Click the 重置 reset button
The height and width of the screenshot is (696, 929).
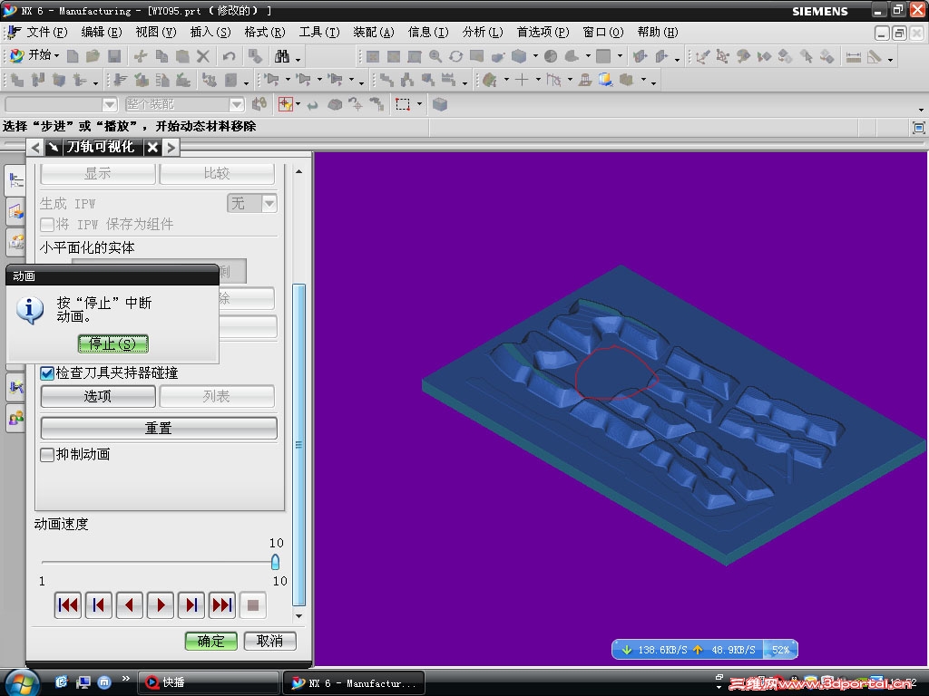[x=158, y=428]
